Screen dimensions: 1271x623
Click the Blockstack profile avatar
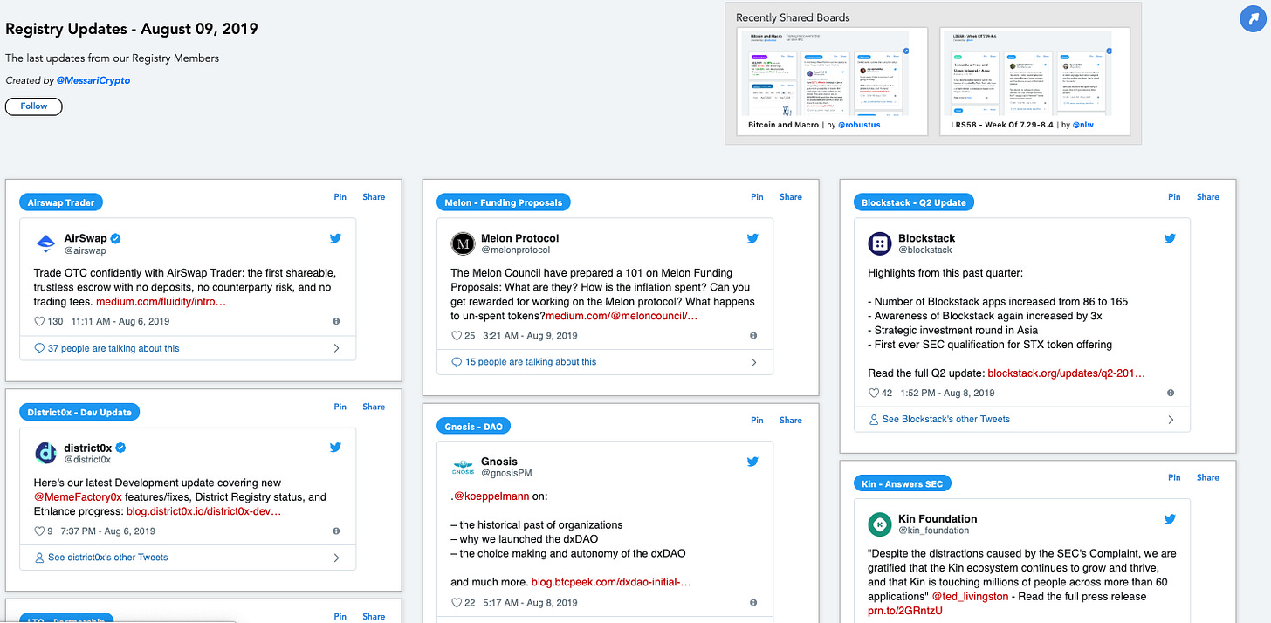(x=880, y=244)
